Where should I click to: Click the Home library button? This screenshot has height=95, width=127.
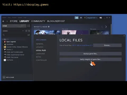click(x=14, y=26)
